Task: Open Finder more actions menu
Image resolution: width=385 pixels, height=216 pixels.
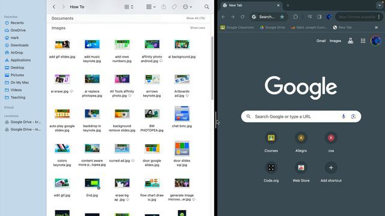Action: coord(187,7)
